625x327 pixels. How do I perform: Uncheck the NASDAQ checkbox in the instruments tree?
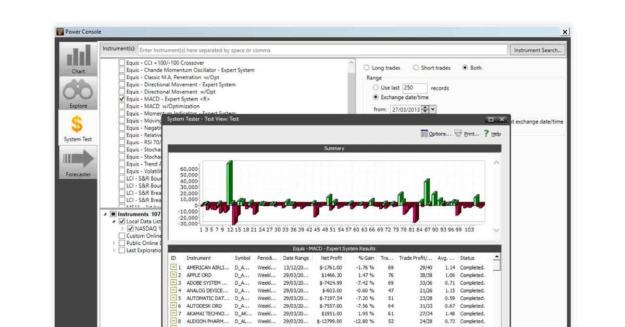131,229
